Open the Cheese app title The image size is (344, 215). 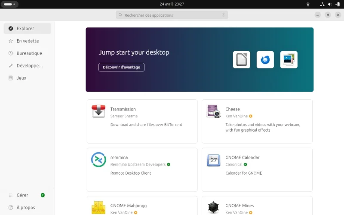coord(233,109)
